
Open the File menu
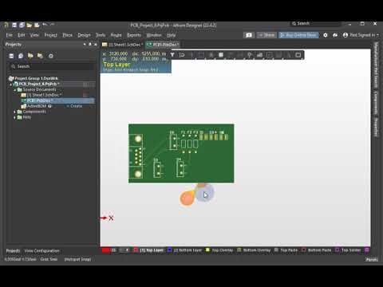coord(10,35)
